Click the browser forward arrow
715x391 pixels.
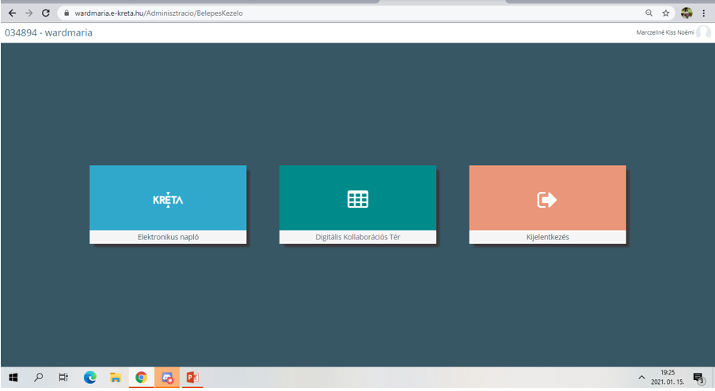click(29, 13)
